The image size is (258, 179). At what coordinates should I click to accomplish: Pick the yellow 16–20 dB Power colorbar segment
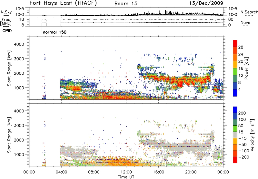235,65
